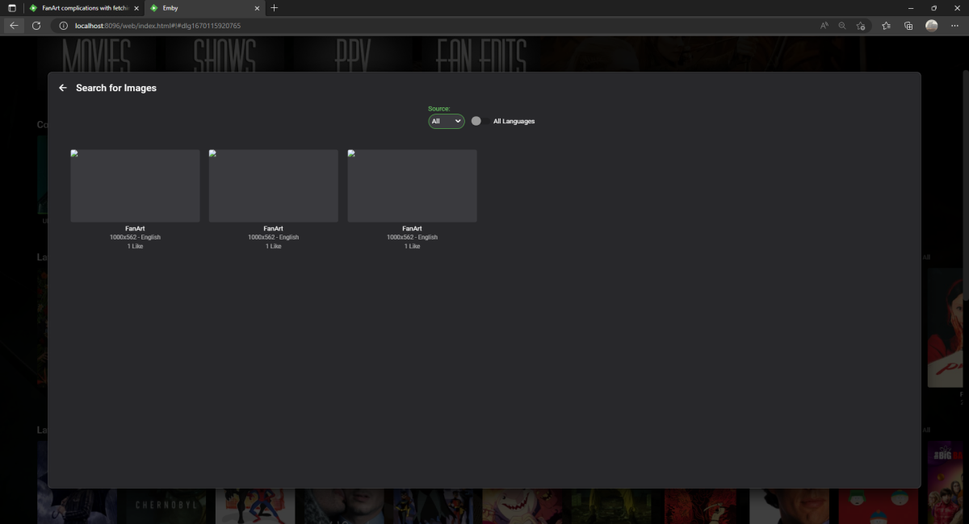Activate Read aloud icon in address bar

point(824,26)
